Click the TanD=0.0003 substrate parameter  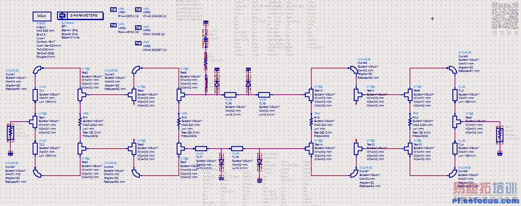pos(45,53)
